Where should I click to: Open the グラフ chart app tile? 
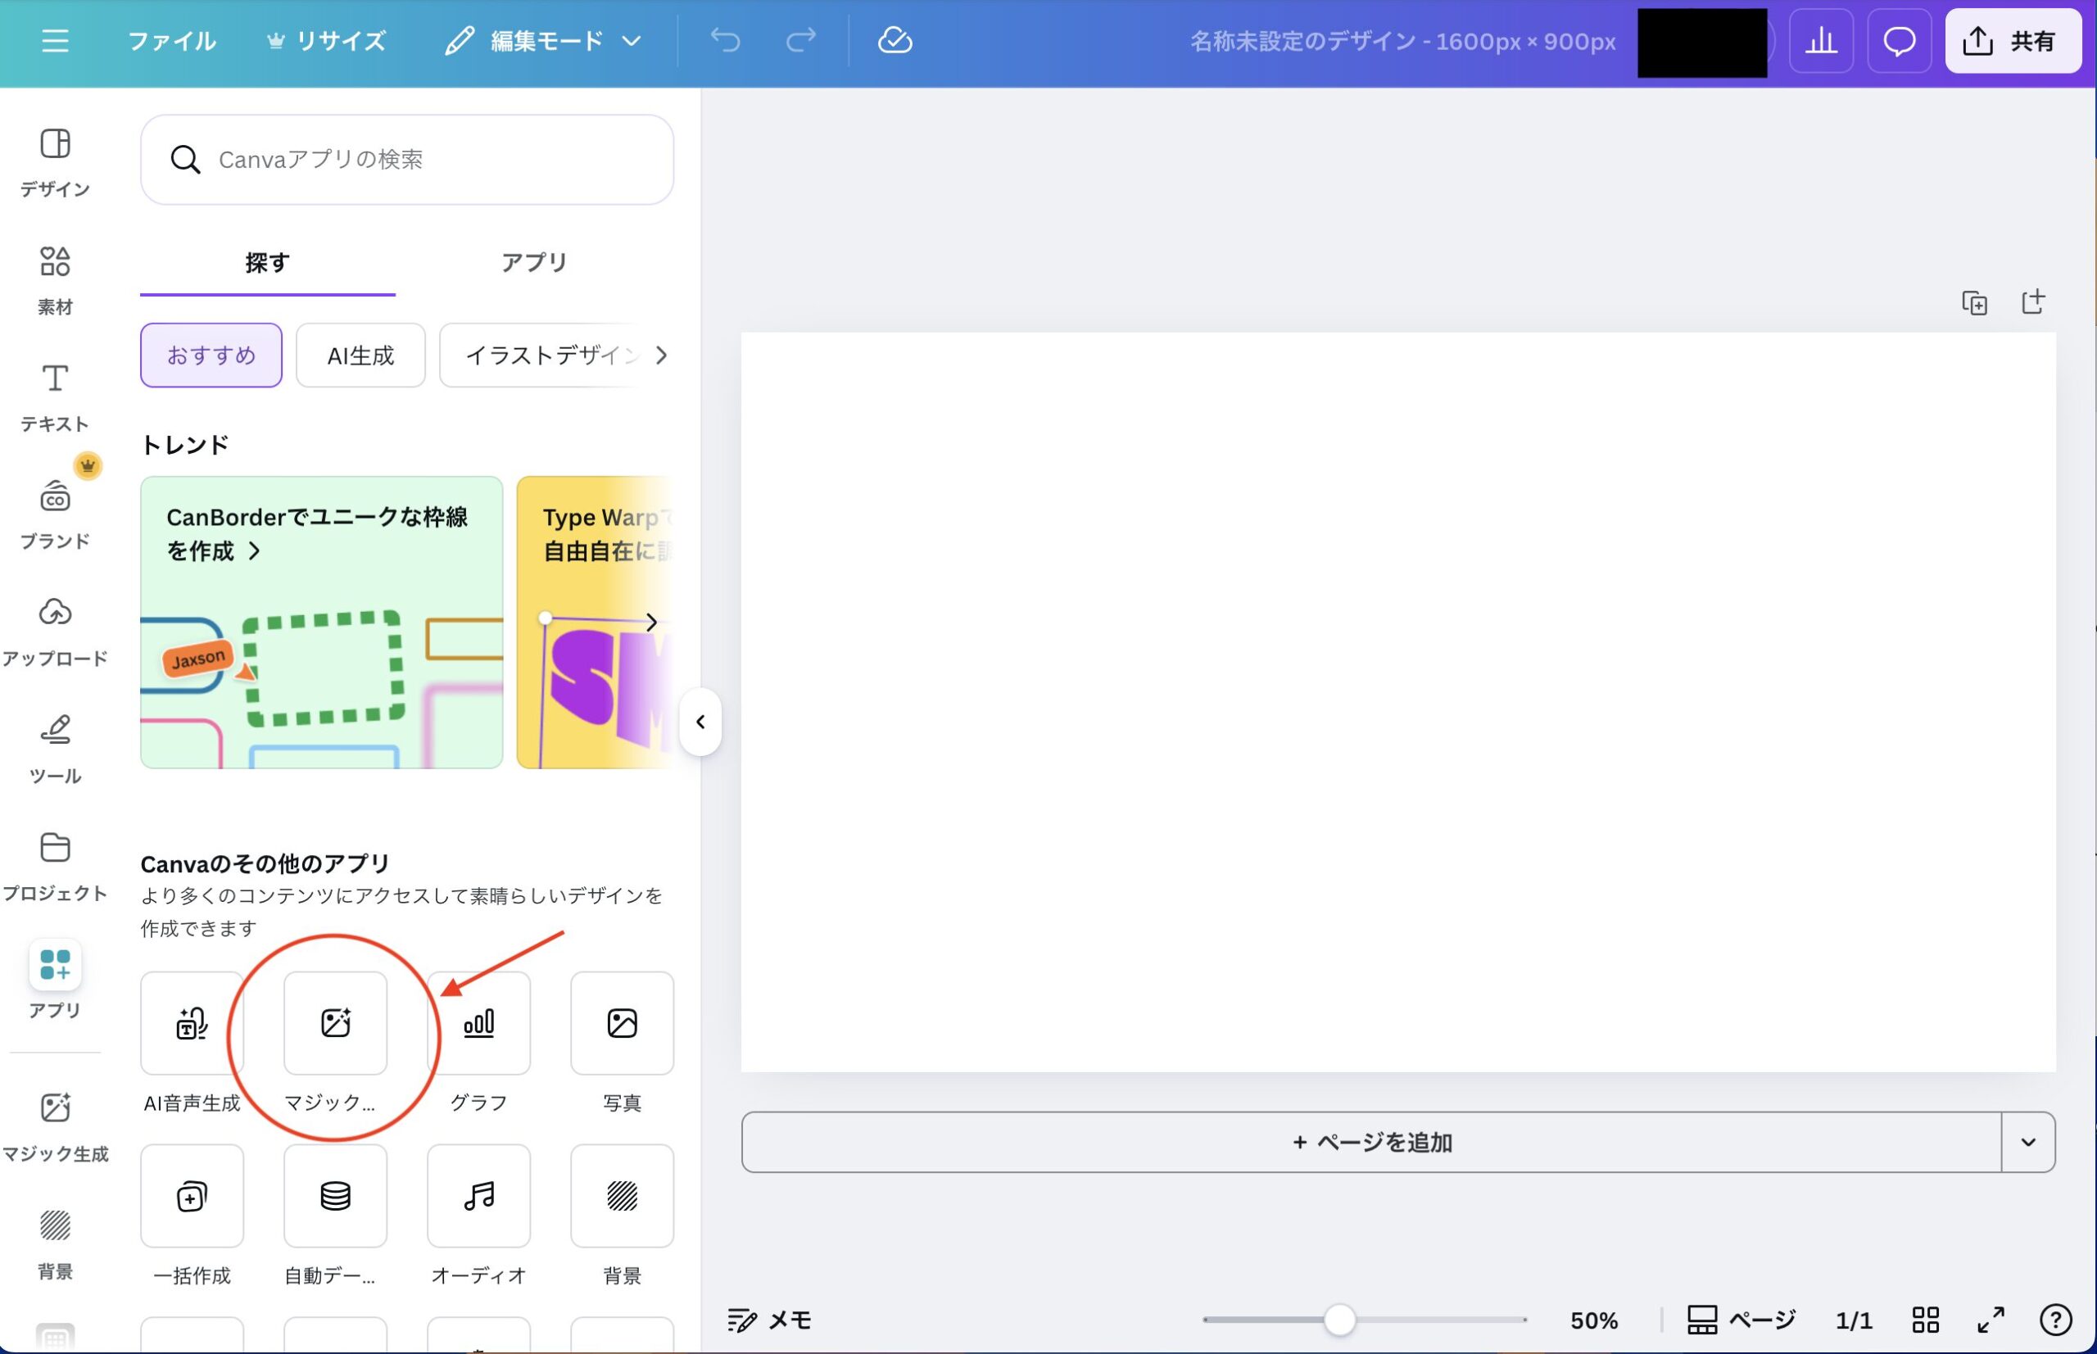tap(478, 1022)
